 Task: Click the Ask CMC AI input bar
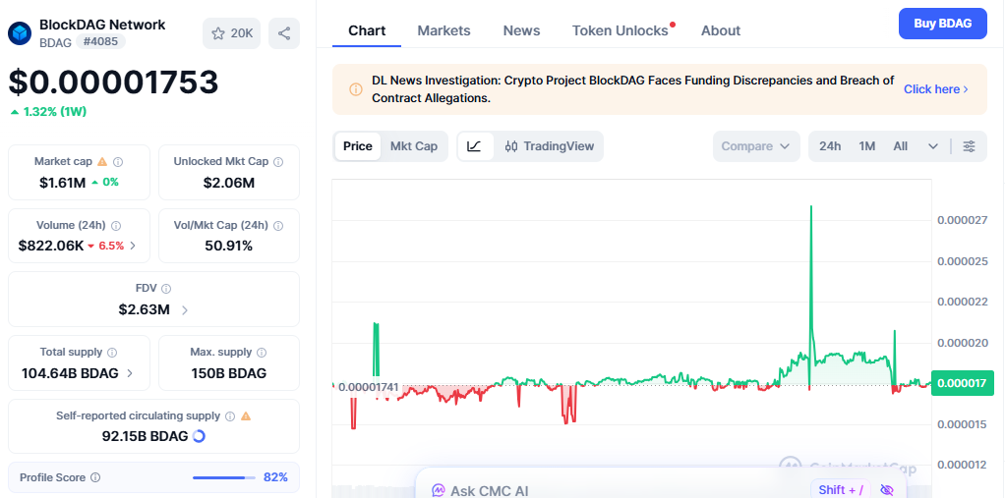pos(661,483)
